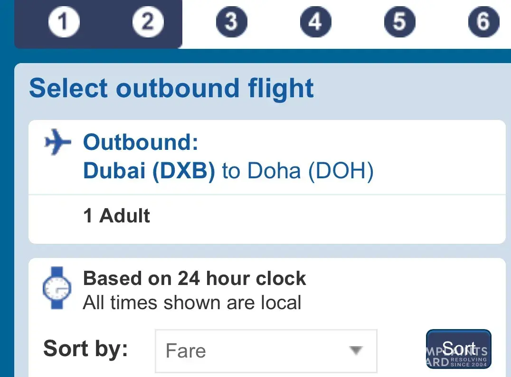
Task: Open the Sort by Fare dropdown
Action: (x=266, y=351)
